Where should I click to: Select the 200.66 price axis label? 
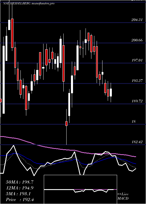point(137,40)
